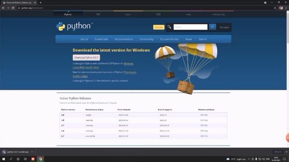
Task: Open the About menu
Action: click(x=84, y=39)
